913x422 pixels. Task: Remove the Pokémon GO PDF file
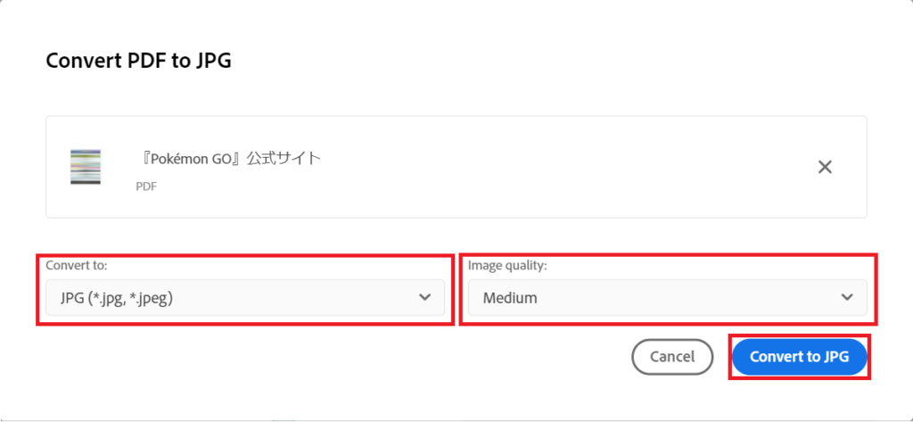pos(825,167)
